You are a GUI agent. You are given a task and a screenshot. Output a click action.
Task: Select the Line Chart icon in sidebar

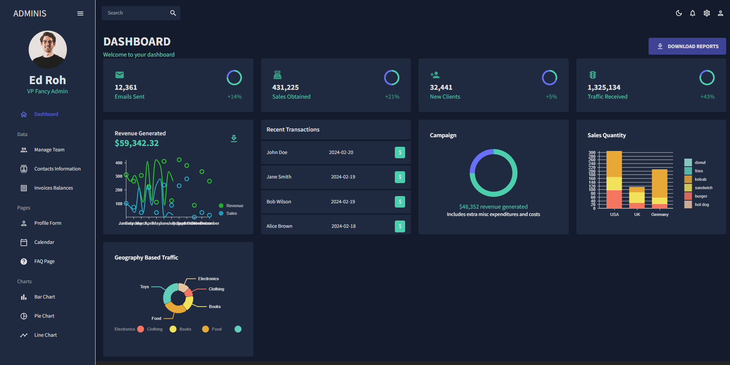coord(24,335)
